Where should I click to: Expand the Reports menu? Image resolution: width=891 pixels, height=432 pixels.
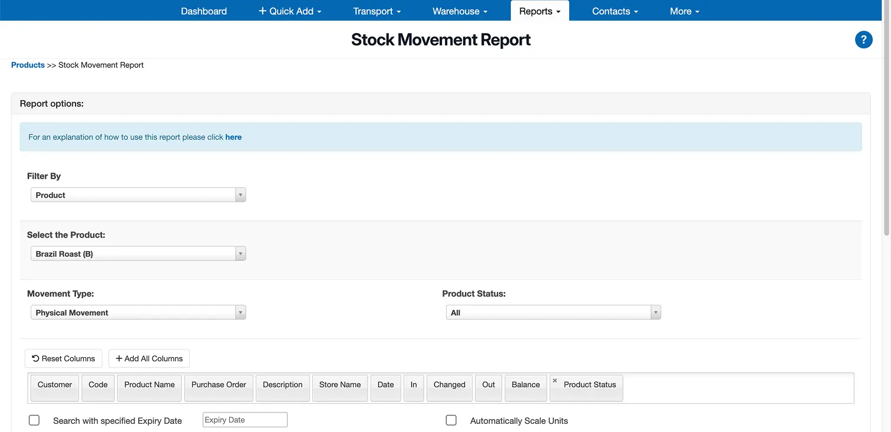pos(539,11)
